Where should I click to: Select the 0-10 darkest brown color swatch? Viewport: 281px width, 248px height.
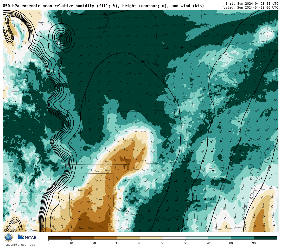(60, 238)
